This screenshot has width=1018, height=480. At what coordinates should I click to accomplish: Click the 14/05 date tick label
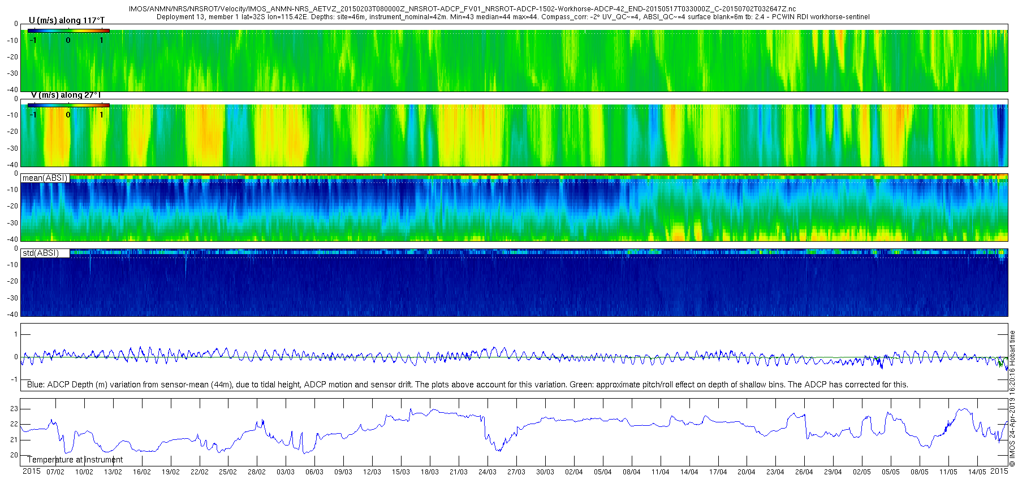point(977,472)
